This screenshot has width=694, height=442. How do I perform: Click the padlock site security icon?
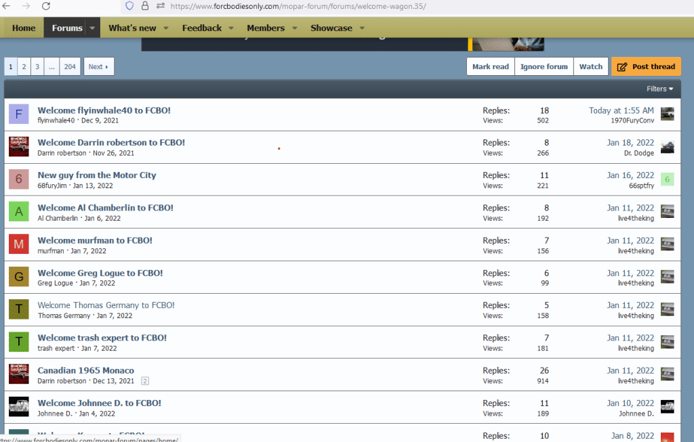[145, 6]
